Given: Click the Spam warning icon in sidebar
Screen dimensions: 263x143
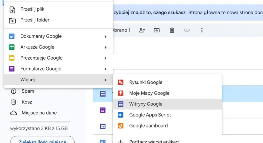Looking at the screenshot, I should [13, 91].
